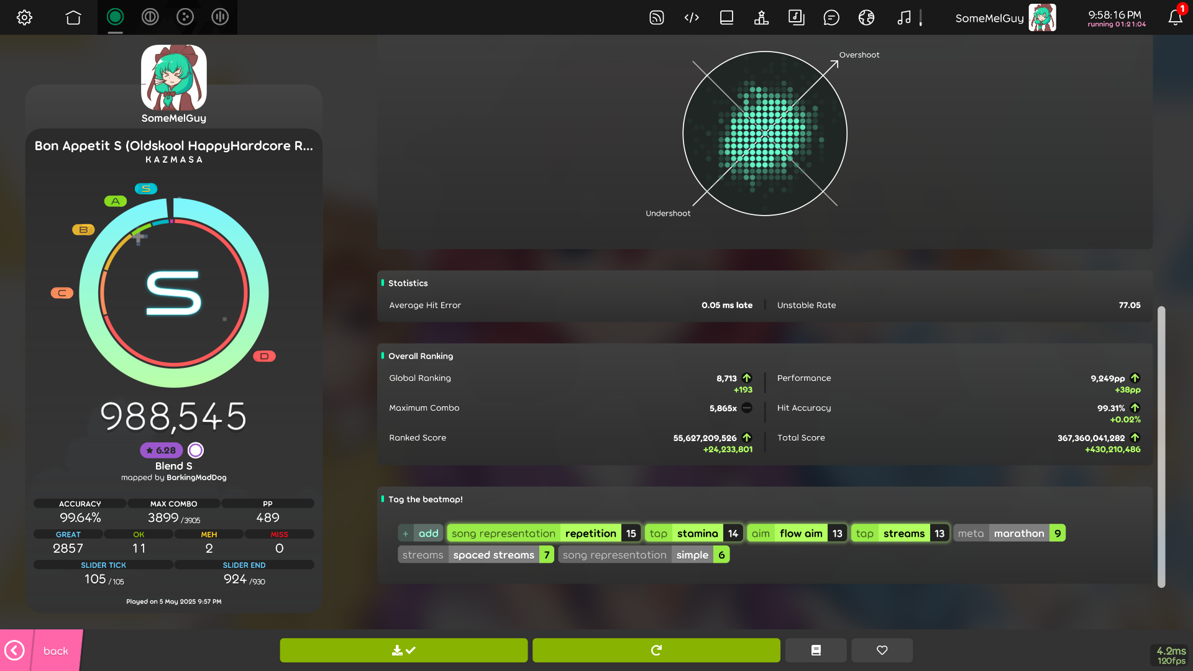This screenshot has height=671, width=1193.
Task: Vote the repetition tag
Action: point(590,533)
